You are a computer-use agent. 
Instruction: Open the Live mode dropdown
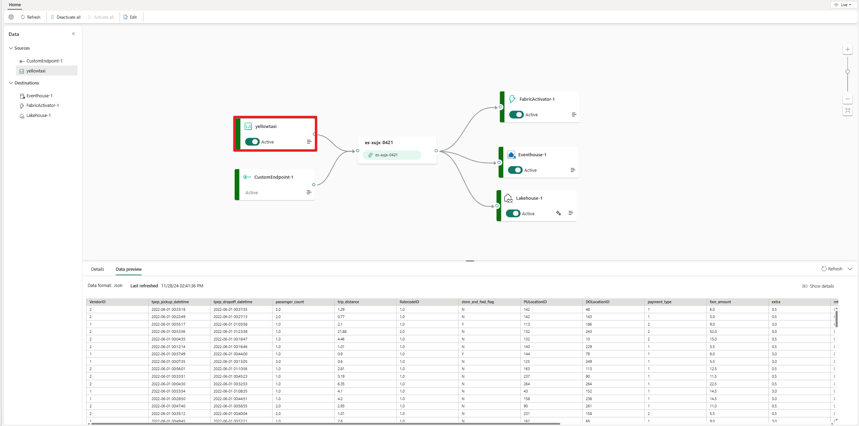click(x=843, y=5)
